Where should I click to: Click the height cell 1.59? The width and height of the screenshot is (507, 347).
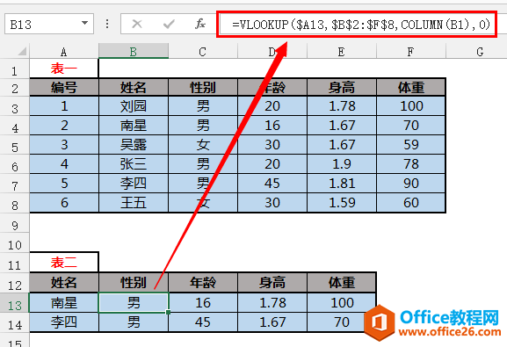[x=342, y=203]
